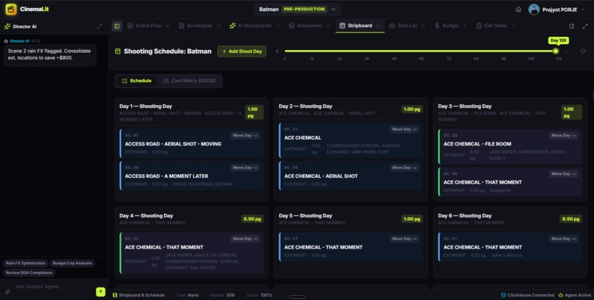Focus the Ask Director Agent input field
594x300 pixels.
click(53, 287)
